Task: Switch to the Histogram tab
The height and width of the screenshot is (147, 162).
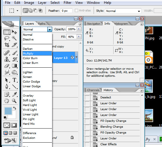Action: point(121,24)
